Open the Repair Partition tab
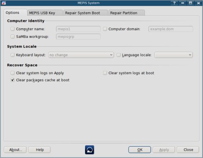The height and width of the screenshot is (158, 203). point(126,13)
